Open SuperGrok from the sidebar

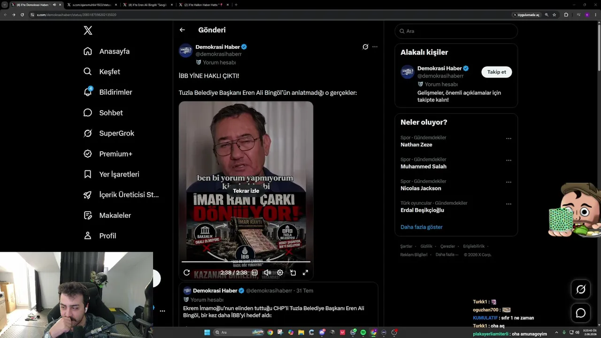[x=108, y=133]
